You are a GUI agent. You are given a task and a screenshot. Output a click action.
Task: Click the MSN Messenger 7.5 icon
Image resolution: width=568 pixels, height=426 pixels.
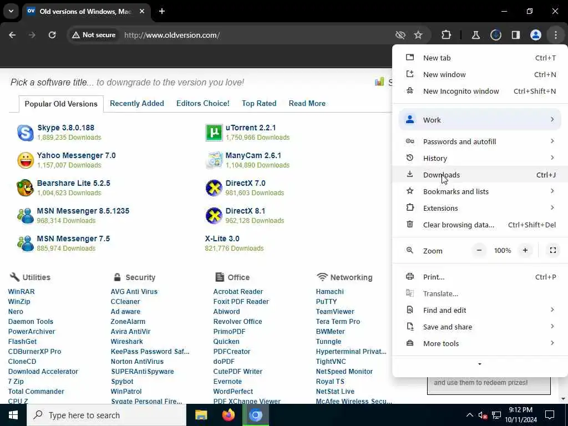26,244
